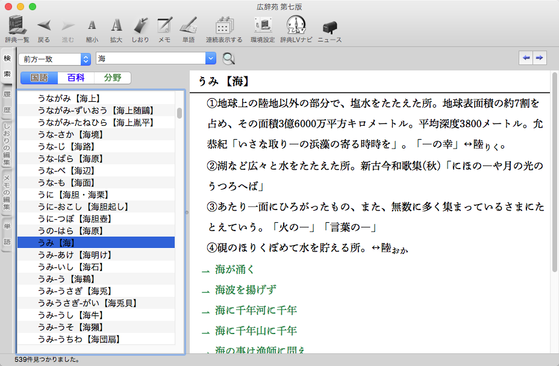Click the 戻る back arrow icon

pos(44,25)
